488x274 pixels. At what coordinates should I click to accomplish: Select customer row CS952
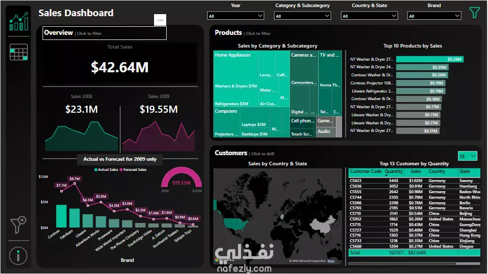click(x=415, y=219)
